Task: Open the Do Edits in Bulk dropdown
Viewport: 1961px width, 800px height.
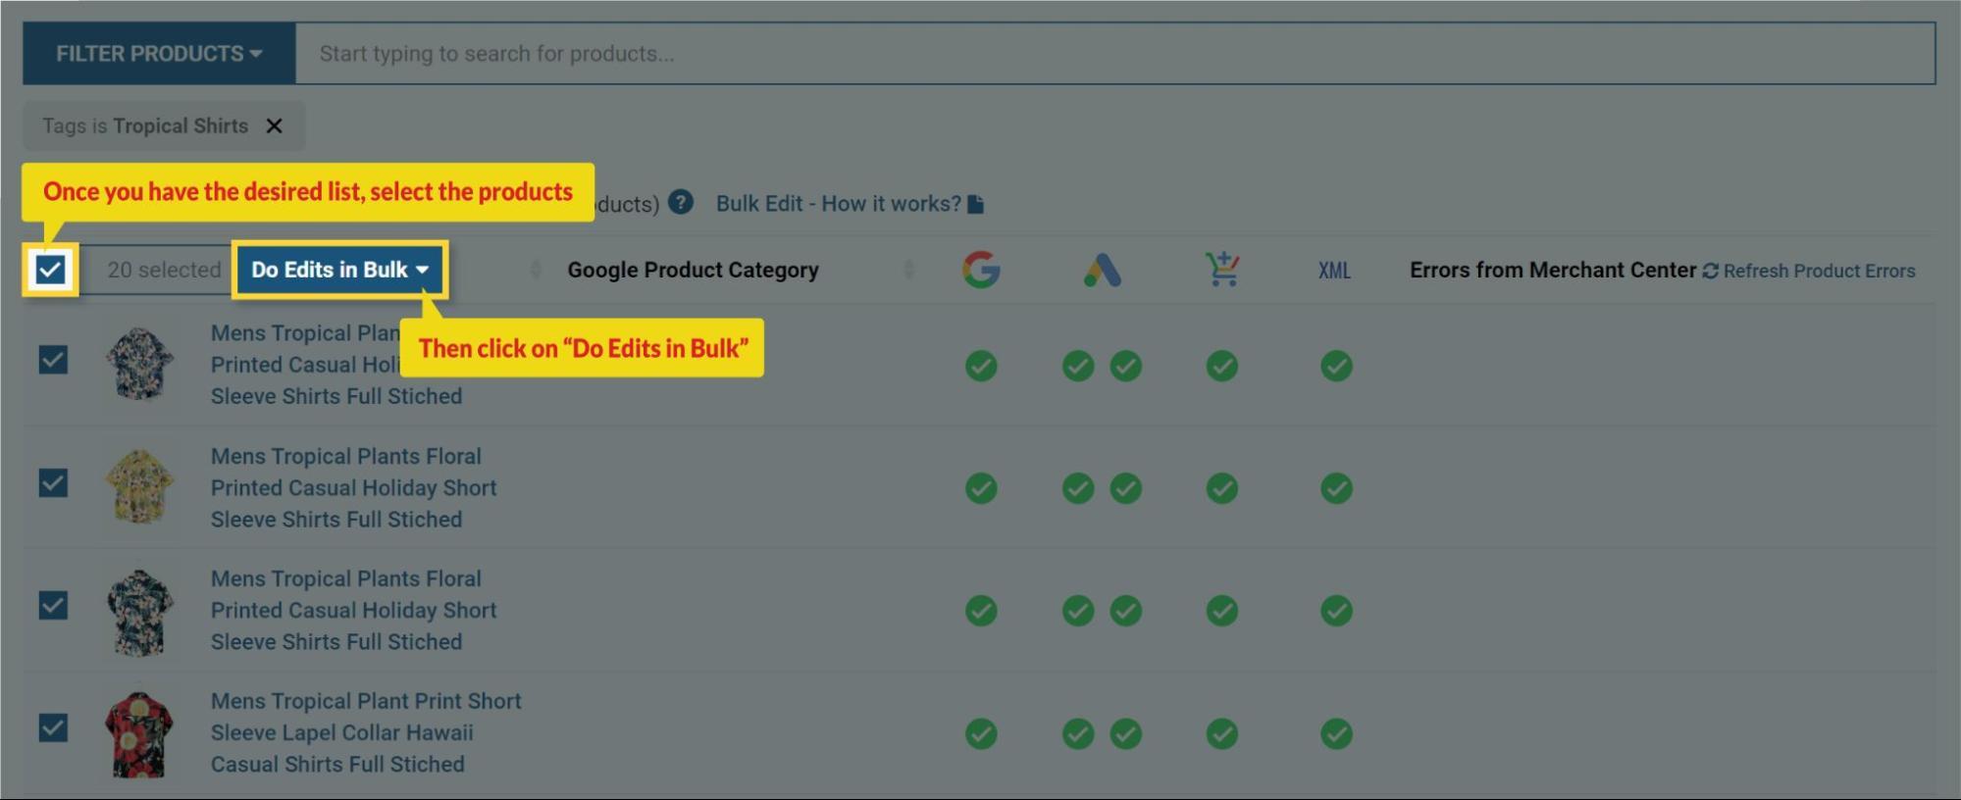Action: pyautogui.click(x=339, y=270)
